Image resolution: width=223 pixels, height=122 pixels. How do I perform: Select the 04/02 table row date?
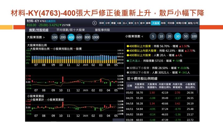coord(129,115)
